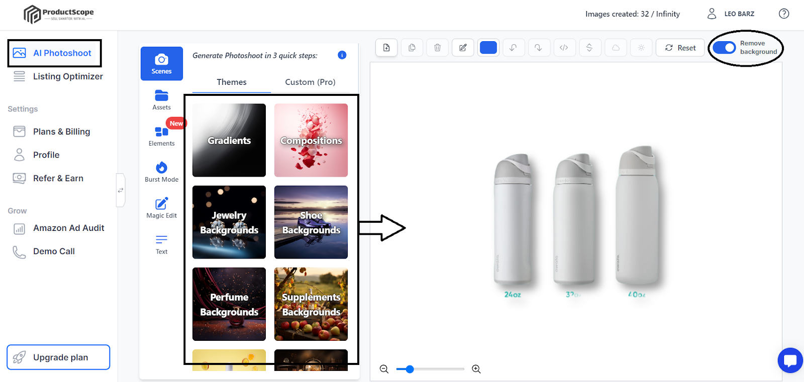Activate Burst Mode
Screen dimensions: 804x382
tap(162, 172)
